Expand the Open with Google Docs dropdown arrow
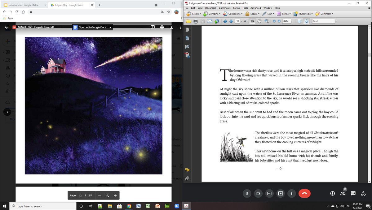The width and height of the screenshot is (372, 210). coord(110,27)
